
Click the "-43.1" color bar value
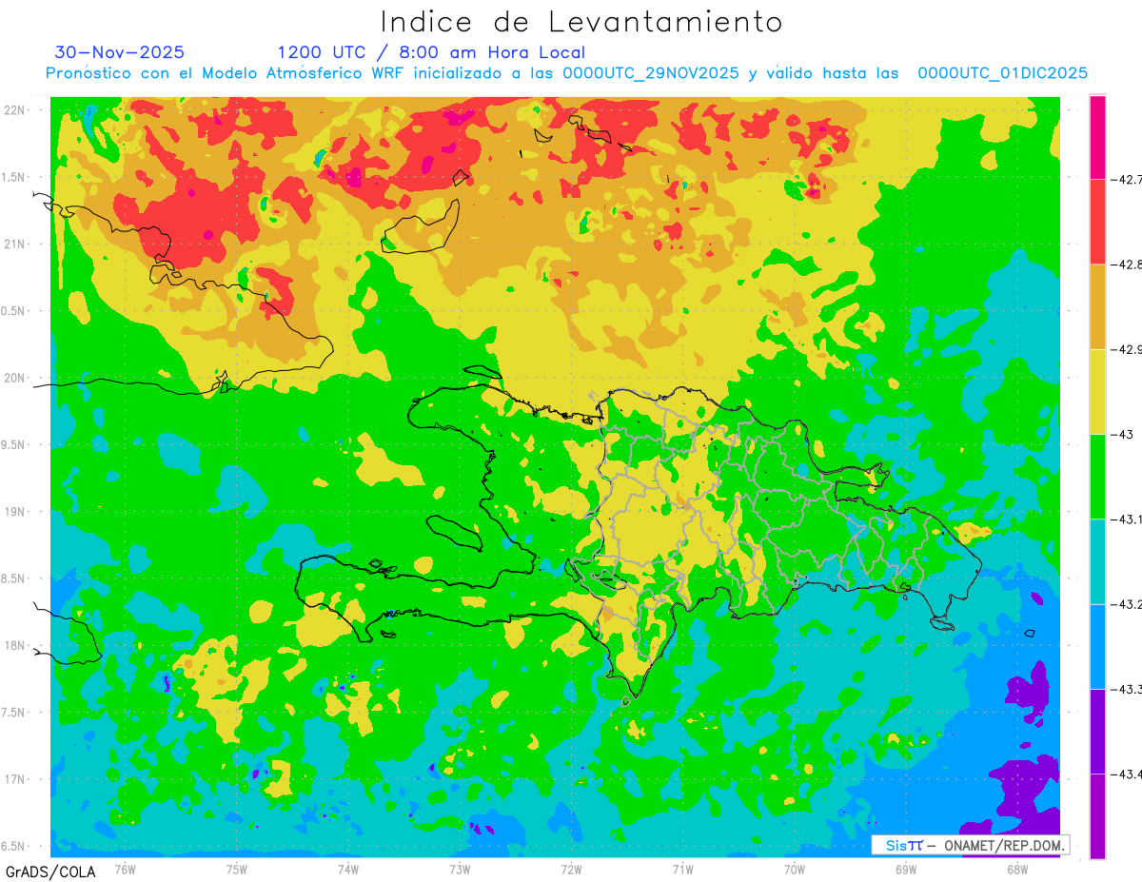1126,519
